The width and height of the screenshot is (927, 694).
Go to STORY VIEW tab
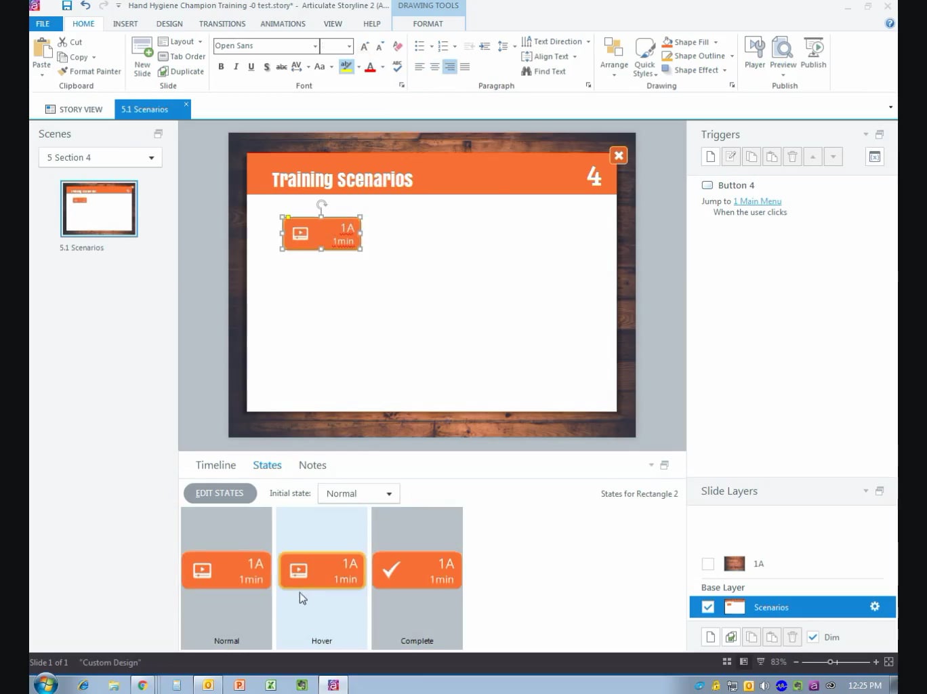[74, 109]
